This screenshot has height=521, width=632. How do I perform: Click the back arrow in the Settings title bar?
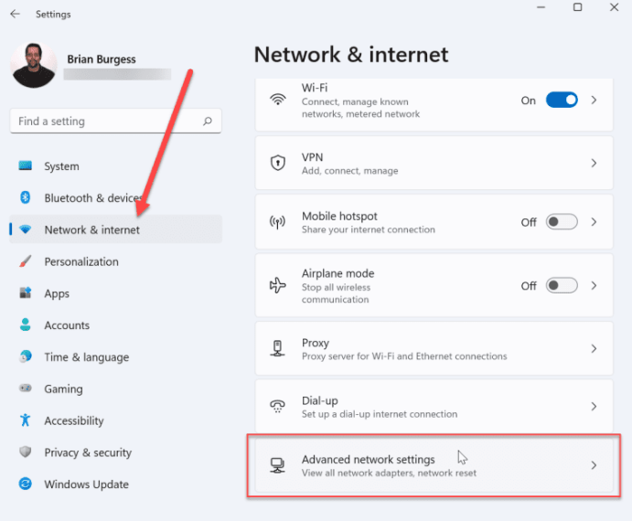15,14
